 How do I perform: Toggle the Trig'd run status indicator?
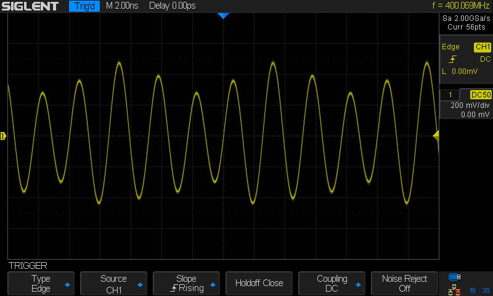pyautogui.click(x=84, y=6)
